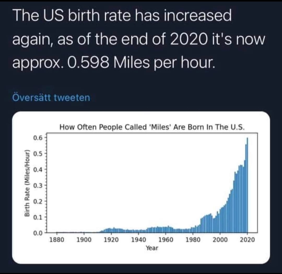Click the 1880 tick label on x-axis

pyautogui.click(x=57, y=240)
